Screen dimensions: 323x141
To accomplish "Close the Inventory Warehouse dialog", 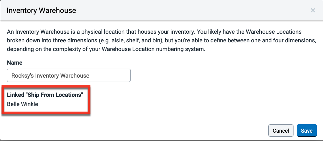I will coord(313,10).
